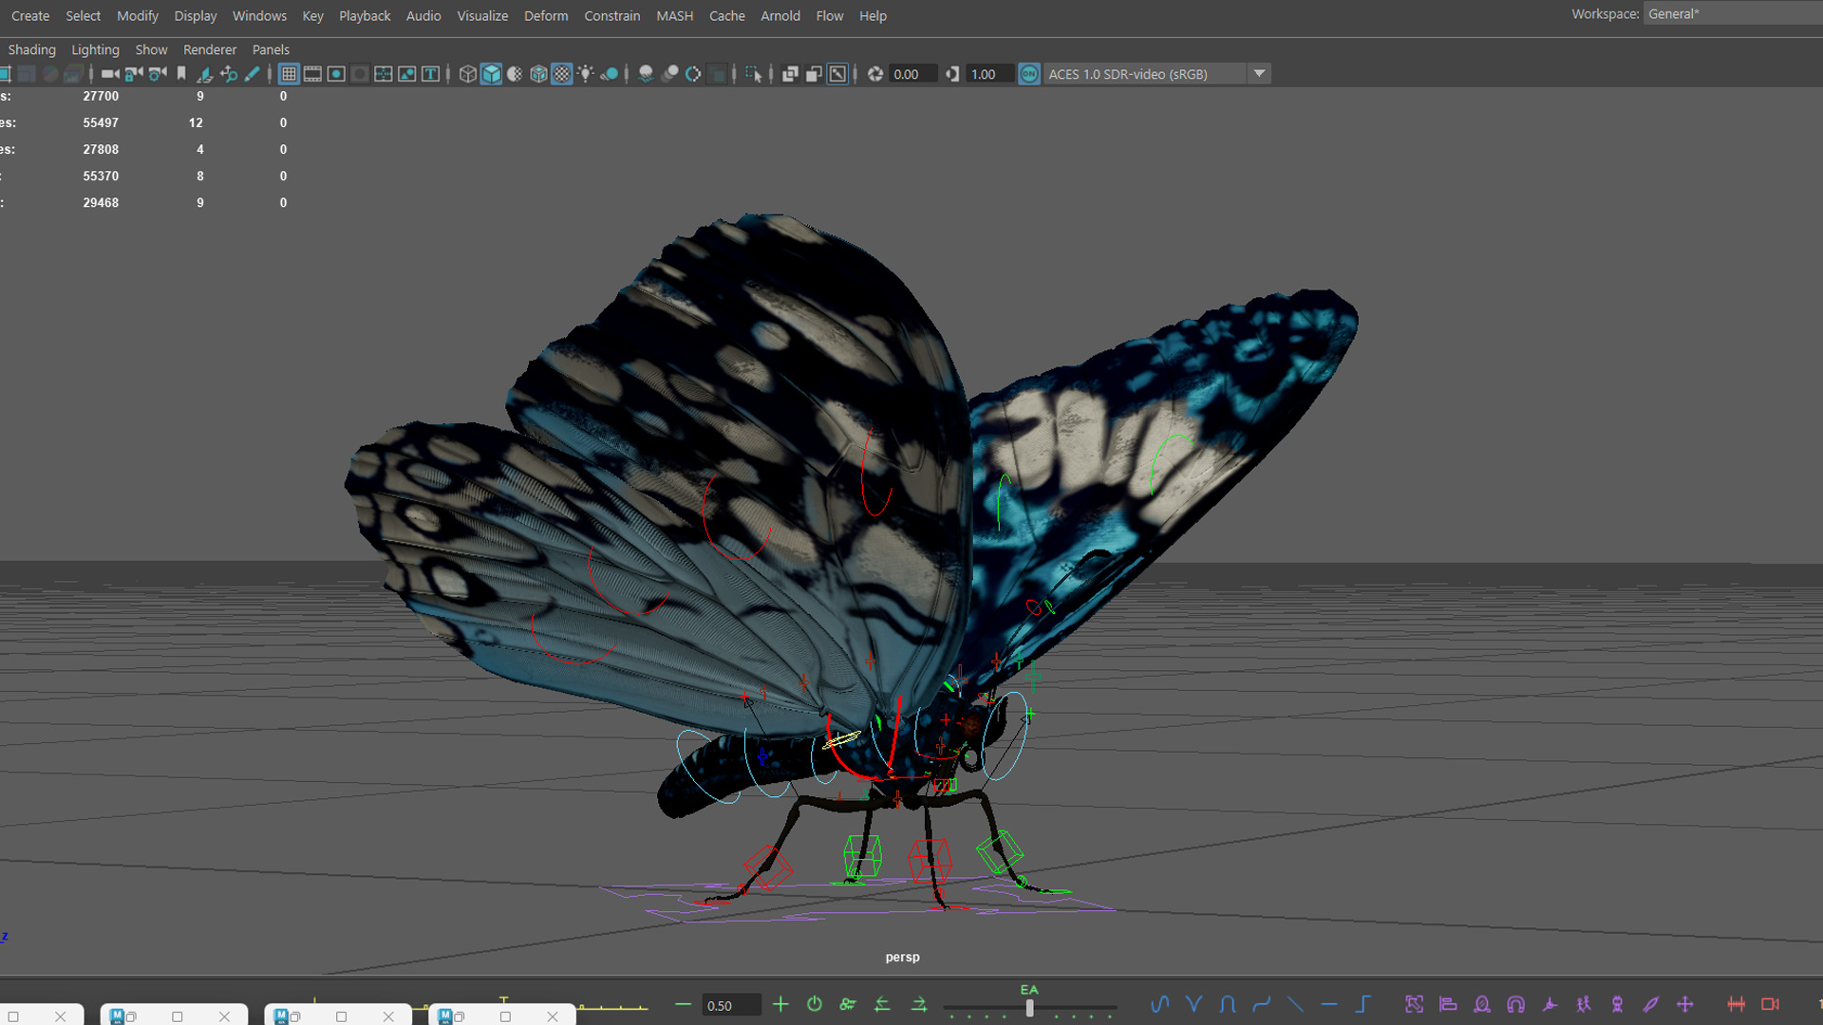Toggle the safe action display
Viewport: 1823px width, 1025px height.
407,74
